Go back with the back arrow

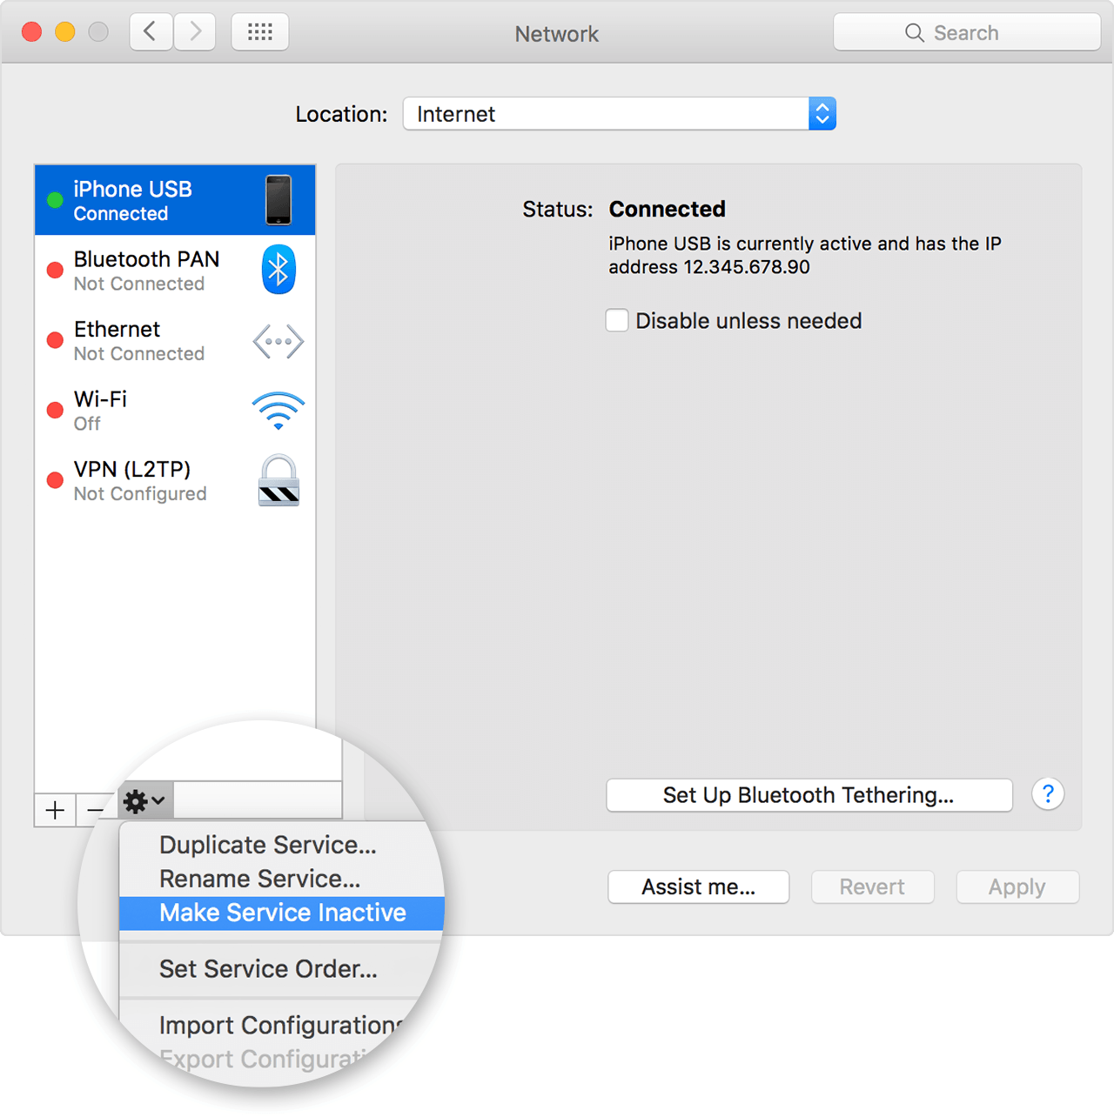[151, 33]
